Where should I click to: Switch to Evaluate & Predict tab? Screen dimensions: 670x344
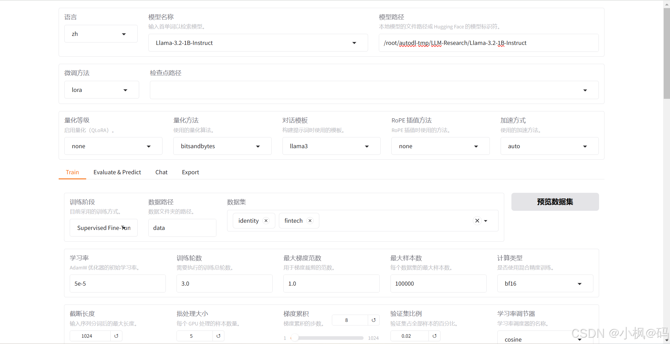[117, 172]
